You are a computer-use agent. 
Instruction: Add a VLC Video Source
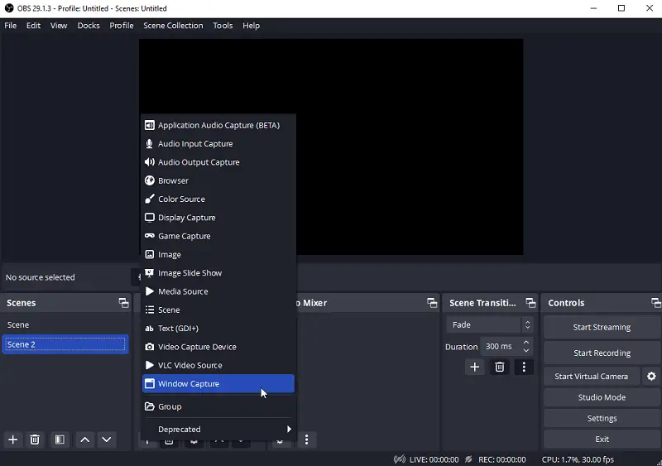tap(218, 366)
